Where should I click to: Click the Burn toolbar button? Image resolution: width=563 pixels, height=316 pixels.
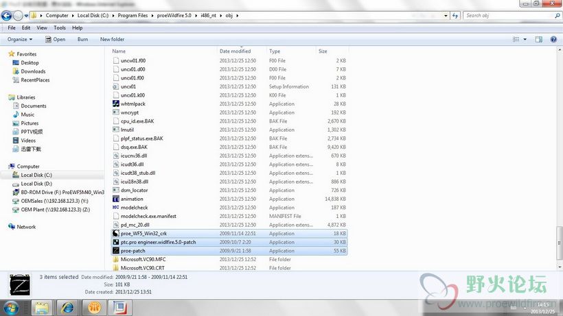click(82, 39)
